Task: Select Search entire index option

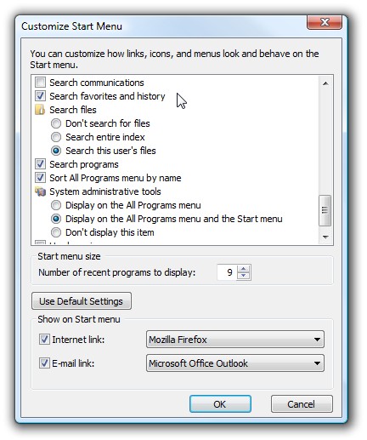Action: point(56,137)
